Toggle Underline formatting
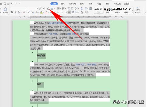 (x=19, y=12)
